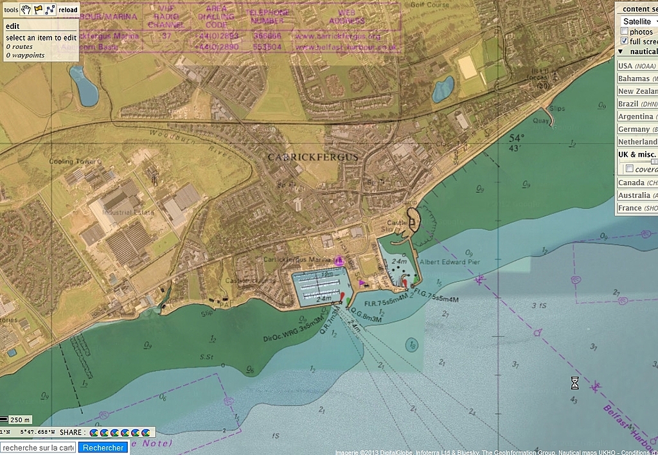Click the 'select an item to edit' text
The image size is (658, 455).
click(41, 37)
